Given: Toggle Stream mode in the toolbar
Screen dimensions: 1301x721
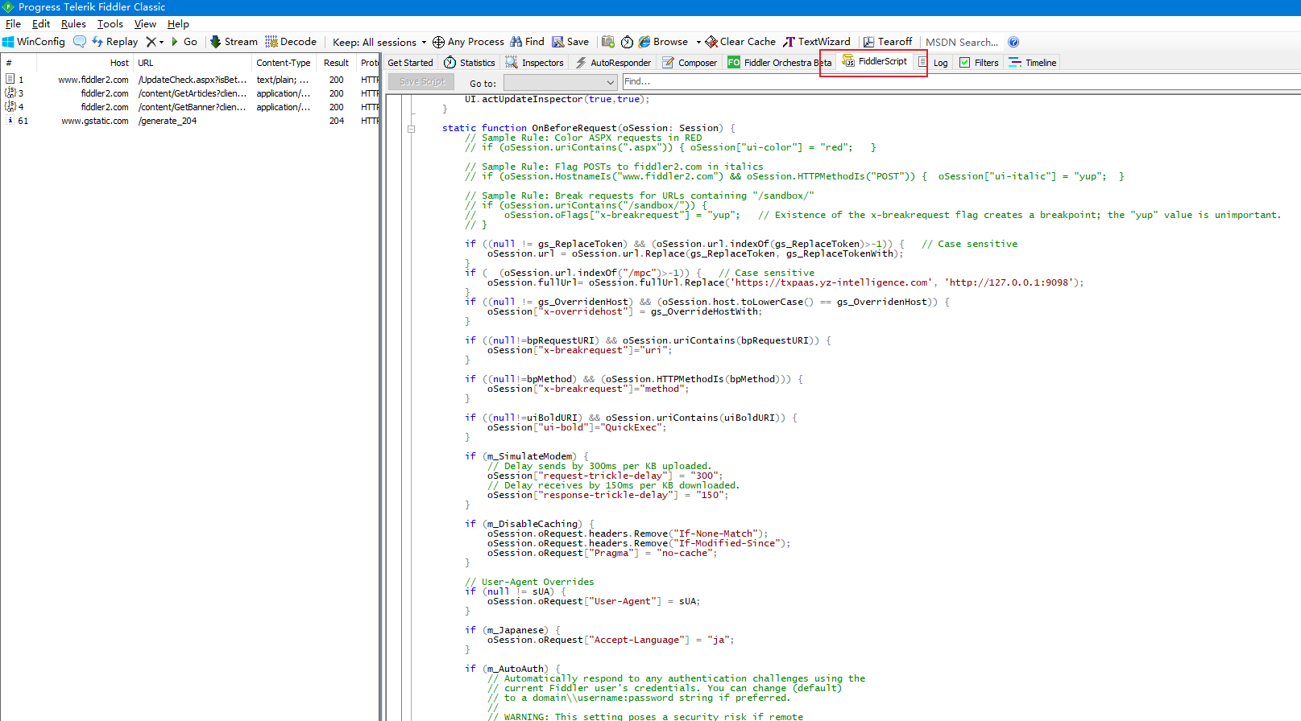Looking at the screenshot, I should [x=234, y=42].
